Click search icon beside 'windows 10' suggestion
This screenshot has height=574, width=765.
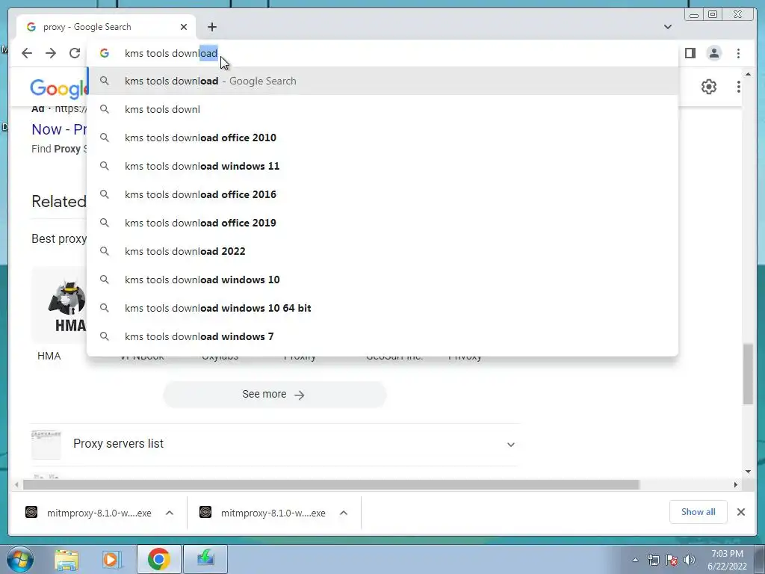(x=105, y=280)
